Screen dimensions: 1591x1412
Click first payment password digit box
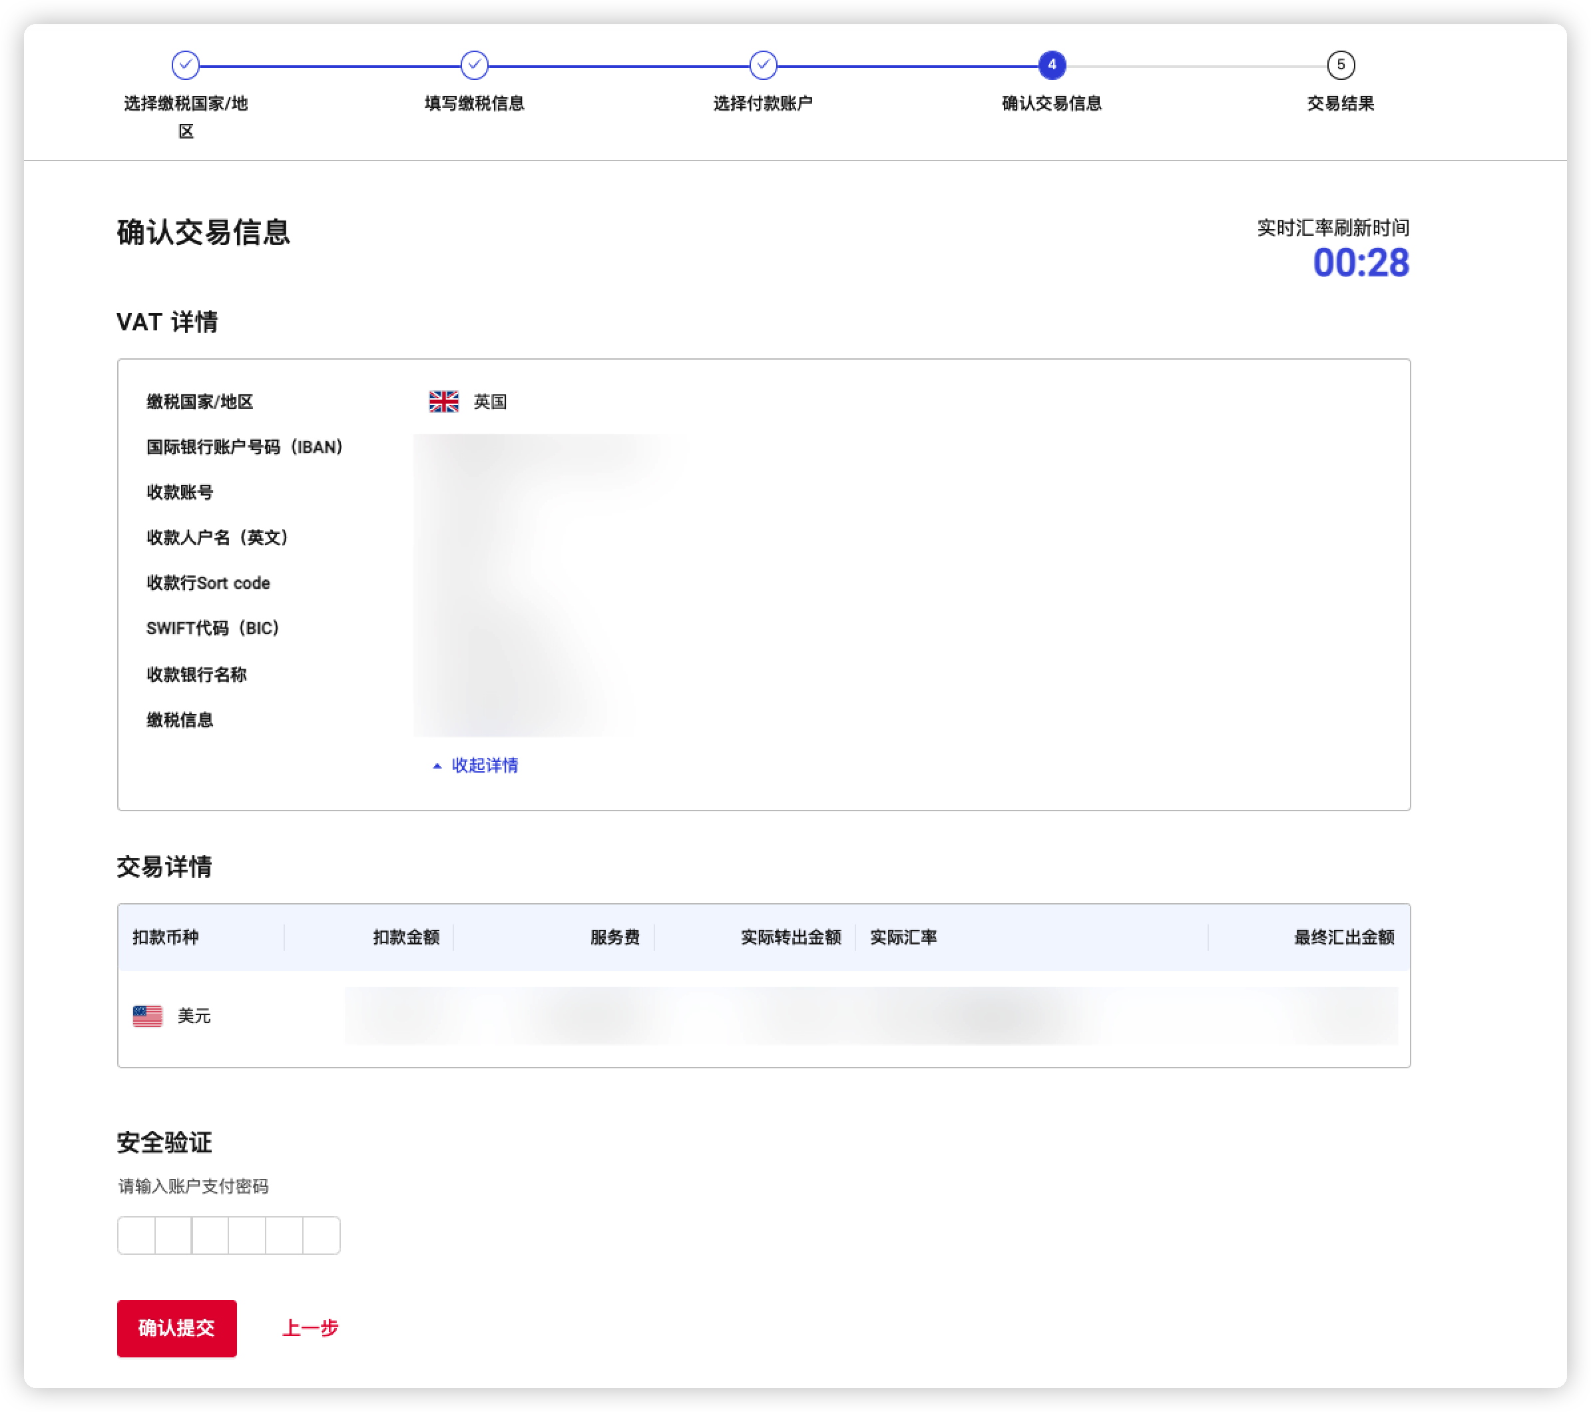tap(136, 1235)
